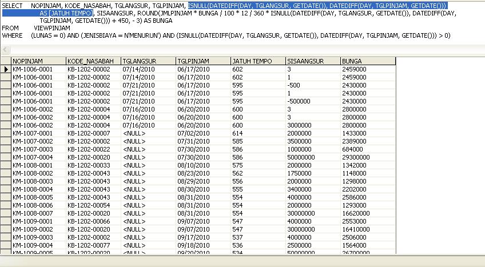The width and height of the screenshot is (485, 267).
Task: Click the KB-1202-00007 customer code cell
Action: point(93,133)
